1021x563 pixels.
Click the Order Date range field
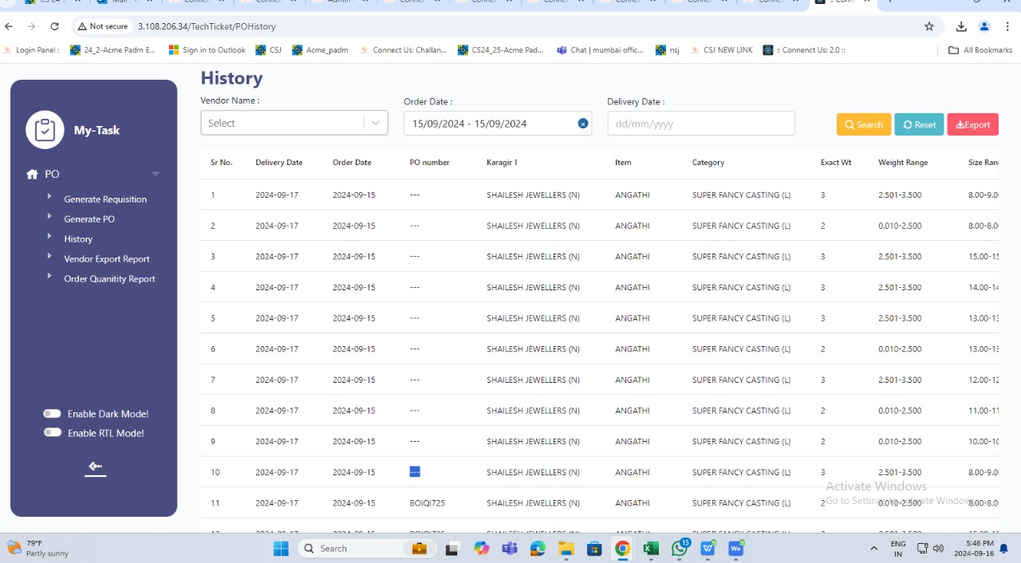pyautogui.click(x=498, y=124)
